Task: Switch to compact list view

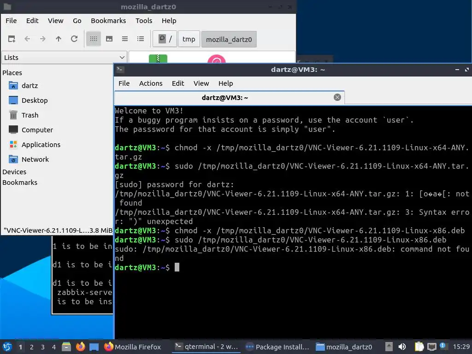Action: pos(125,39)
